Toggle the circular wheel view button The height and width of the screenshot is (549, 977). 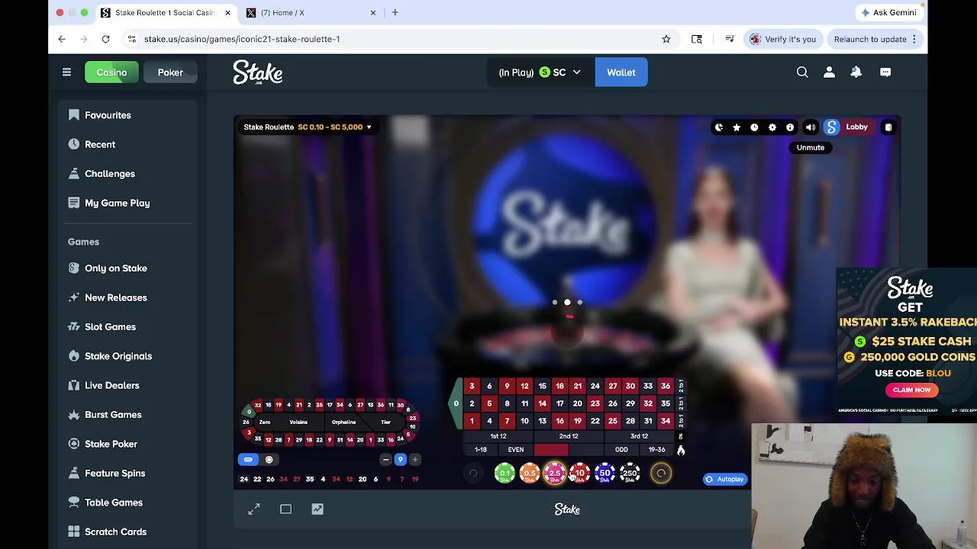[x=269, y=460]
